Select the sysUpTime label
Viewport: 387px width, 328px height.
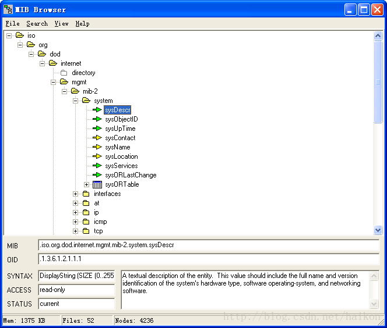120,129
